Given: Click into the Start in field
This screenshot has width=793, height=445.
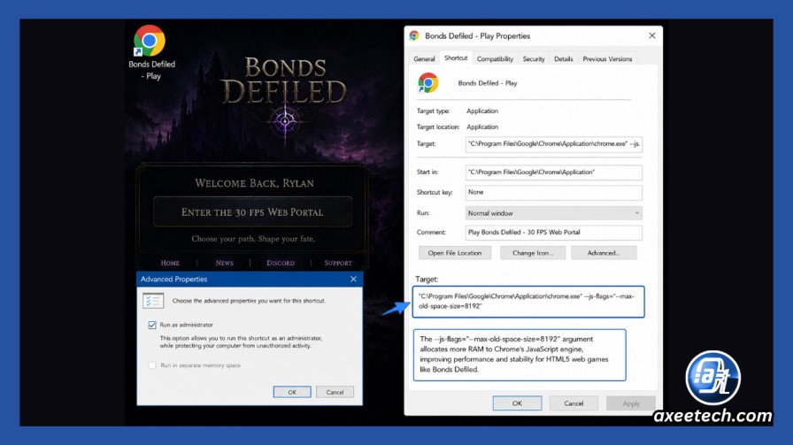Looking at the screenshot, I should point(553,173).
